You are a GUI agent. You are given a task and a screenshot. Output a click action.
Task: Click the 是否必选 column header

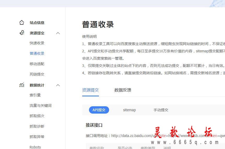pos(125,148)
